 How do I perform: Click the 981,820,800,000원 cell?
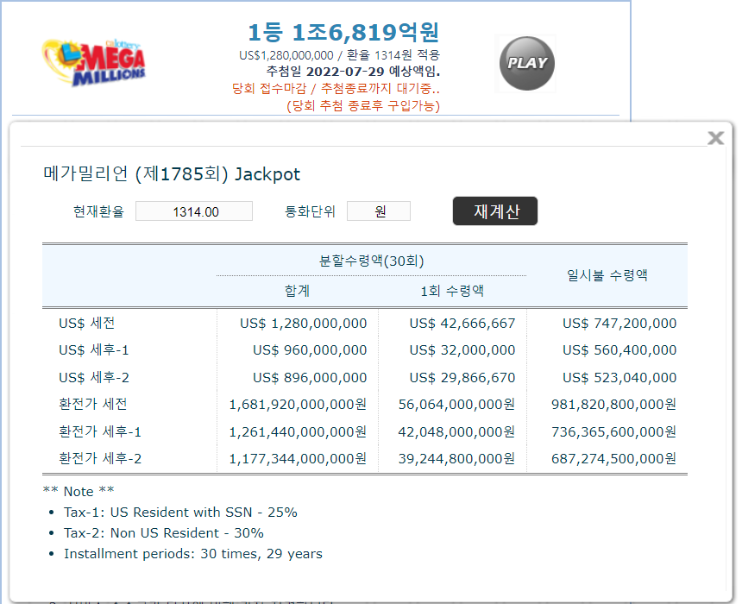point(613,404)
